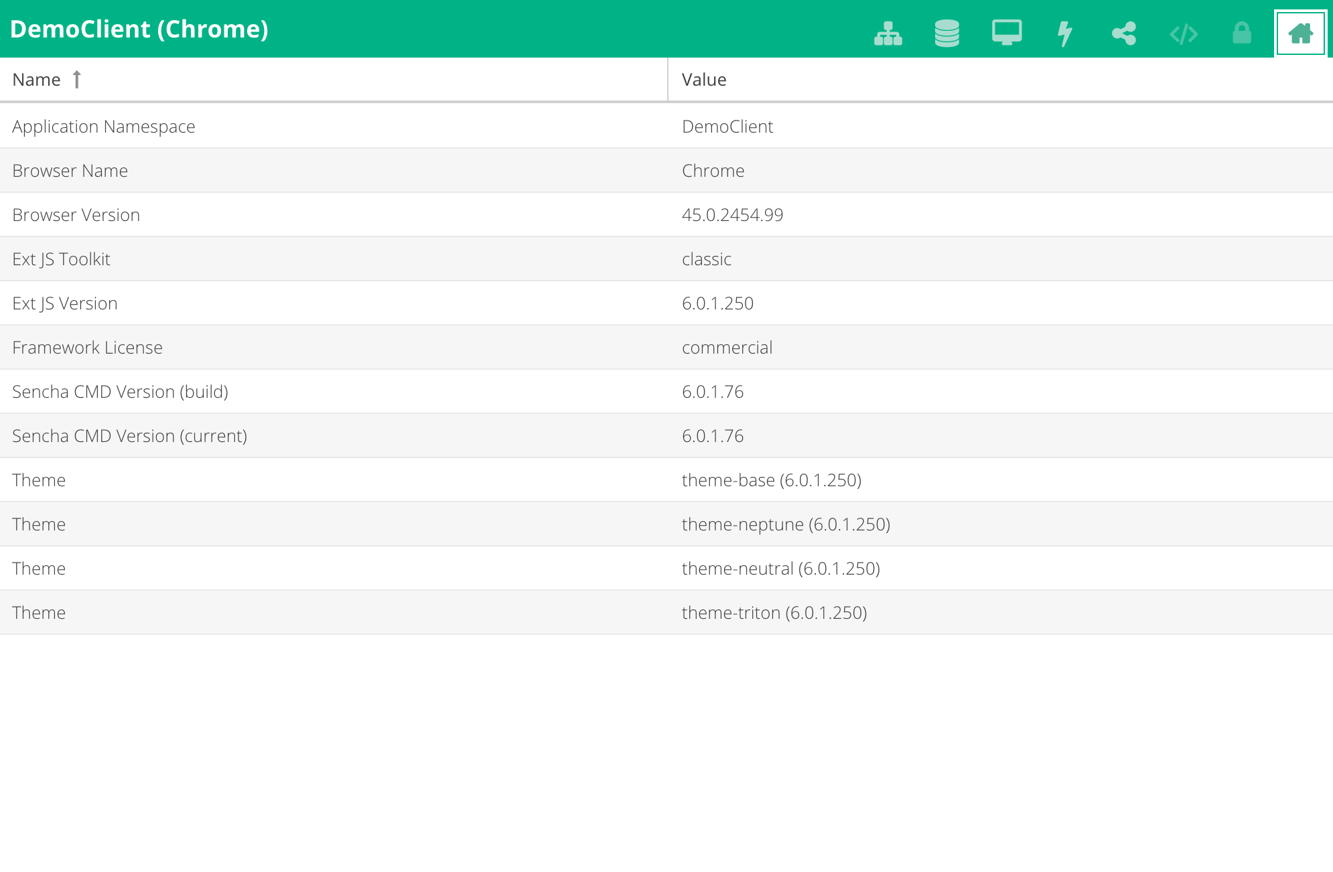Select the Theme name beside theme-base

coord(39,480)
